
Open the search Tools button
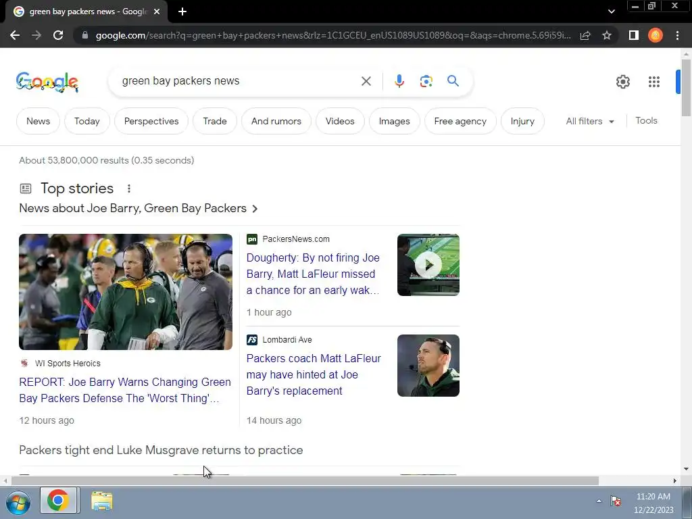[646, 120]
